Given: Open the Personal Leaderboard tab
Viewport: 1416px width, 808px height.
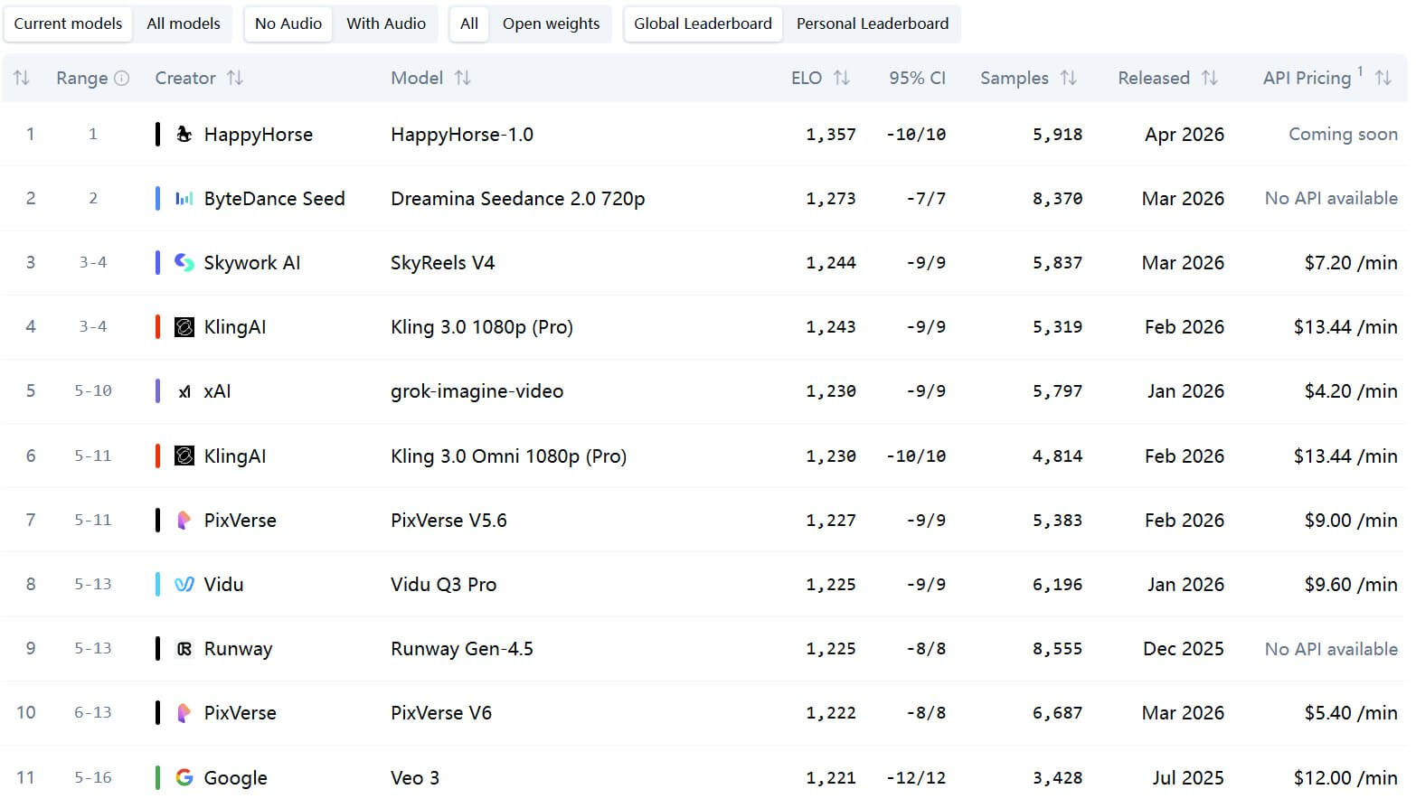Looking at the screenshot, I should click(872, 23).
